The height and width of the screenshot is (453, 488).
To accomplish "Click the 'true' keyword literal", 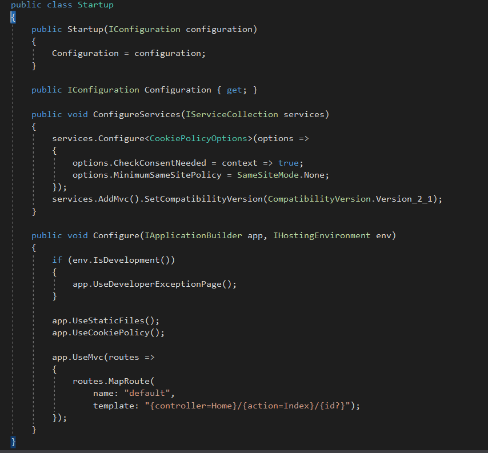I will click(288, 163).
